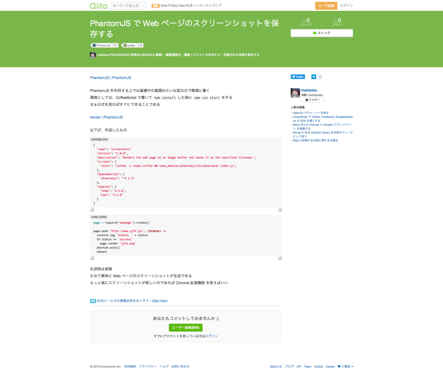Image resolution: width=443 pixels, height=378 pixels.
Task: Create an edit request link
Action: [202, 55]
